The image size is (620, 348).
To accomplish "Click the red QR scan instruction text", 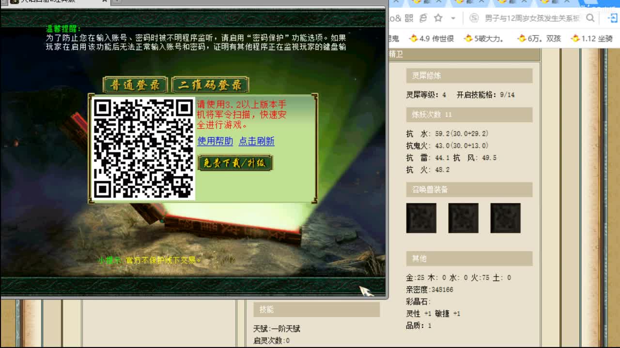I will pos(242,115).
